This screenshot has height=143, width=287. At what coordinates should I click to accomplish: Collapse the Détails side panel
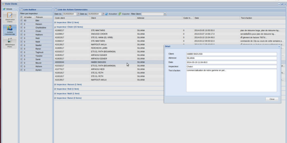(x=16, y=9)
